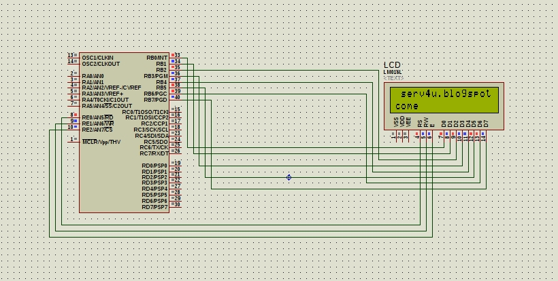Image resolution: width=558 pixels, height=281 pixels.
Task: Select the RC0/T1OSO/T1CKI pin label
Action: click(145, 112)
